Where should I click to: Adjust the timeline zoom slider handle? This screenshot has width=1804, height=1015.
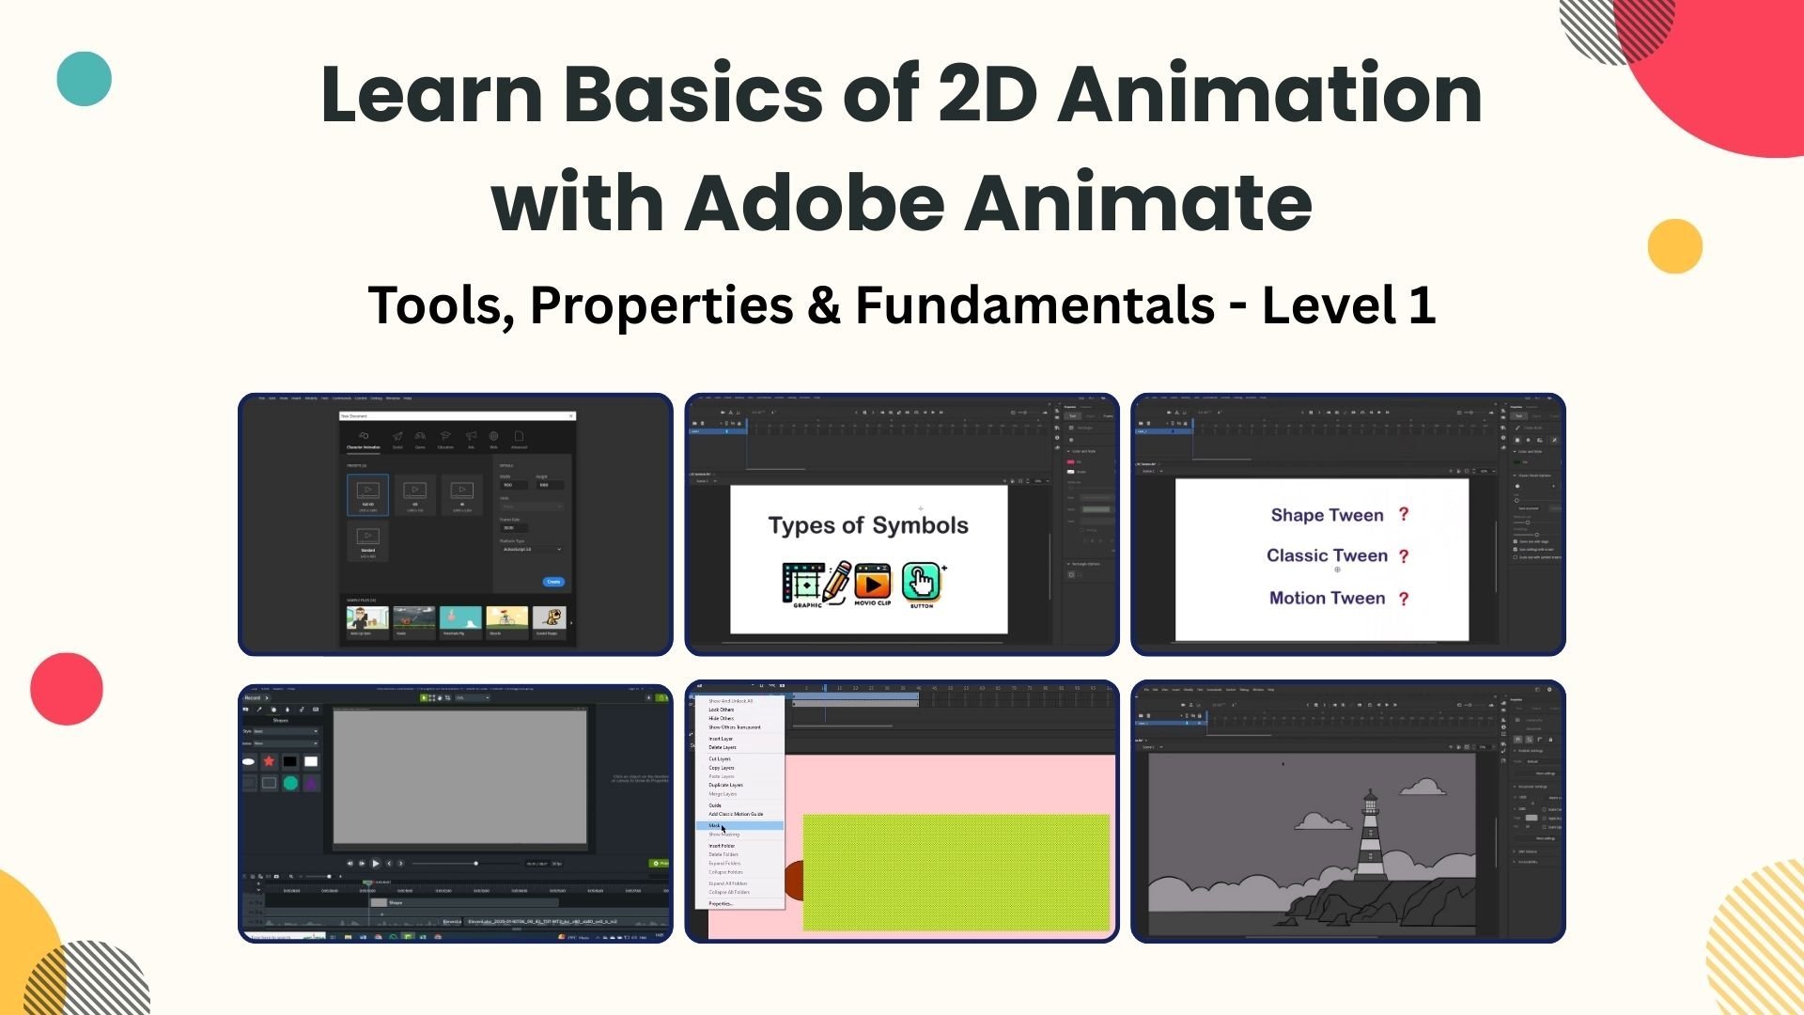(x=329, y=877)
